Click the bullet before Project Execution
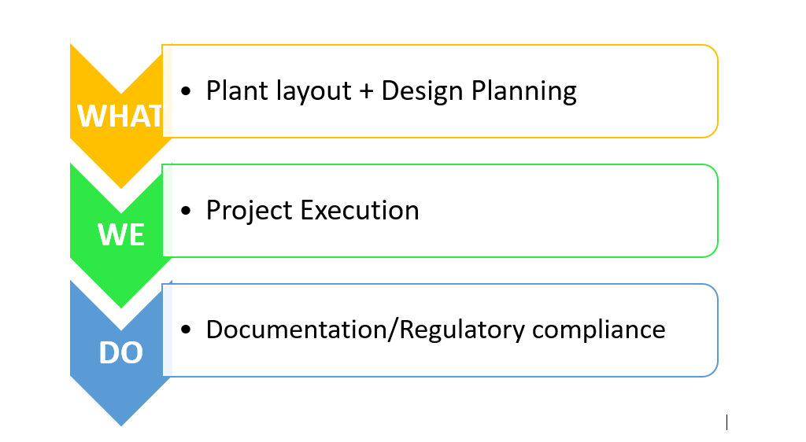The width and height of the screenshot is (806, 442). coord(186,211)
